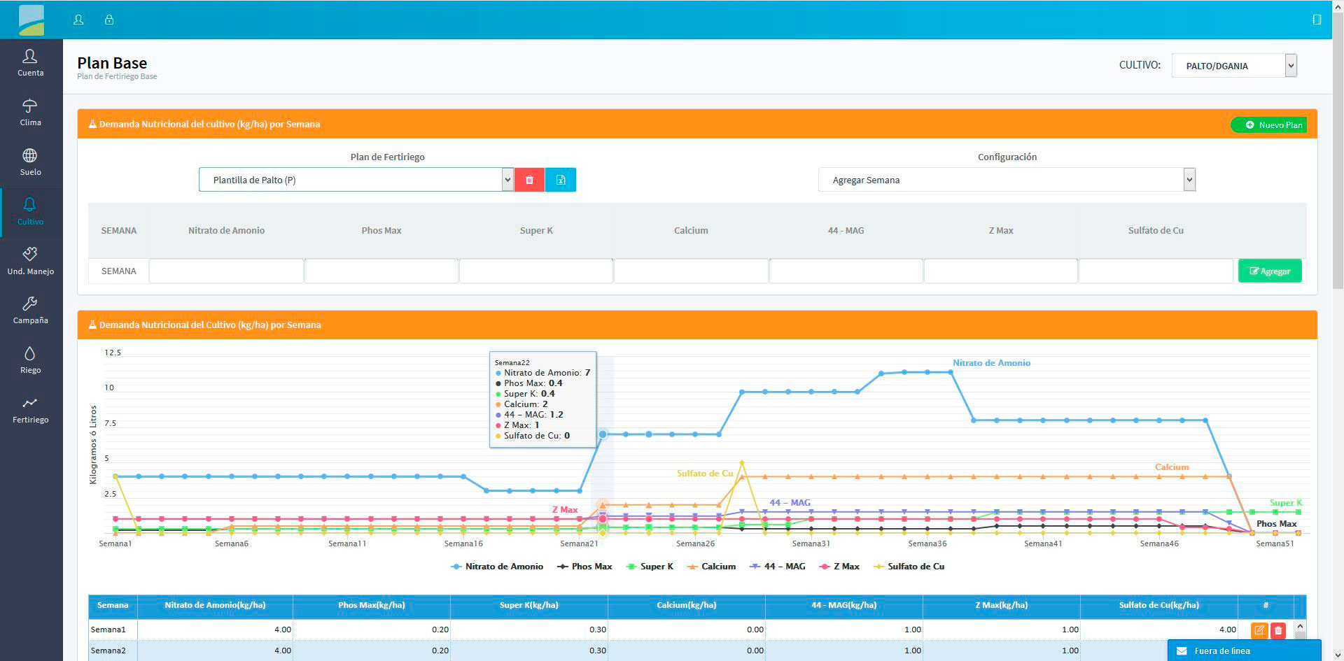The image size is (1344, 661).
Task: Sort by Sulfato de Cu(kg/ha) header
Action: pyautogui.click(x=1159, y=606)
